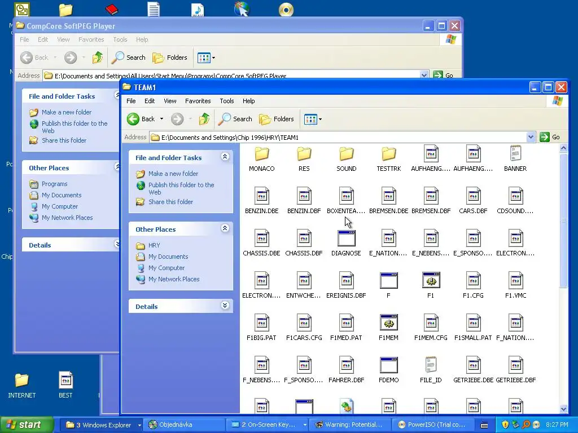578x433 pixels.
Task: Collapse File and Folder Tasks panel in TEAM1
Action: pos(225,157)
